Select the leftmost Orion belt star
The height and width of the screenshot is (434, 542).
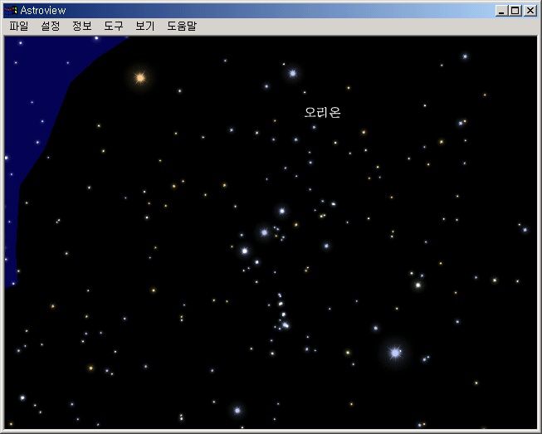(245, 251)
